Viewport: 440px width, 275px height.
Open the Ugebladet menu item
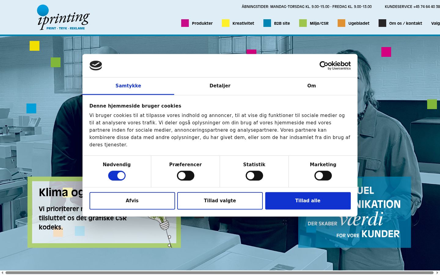[359, 23]
